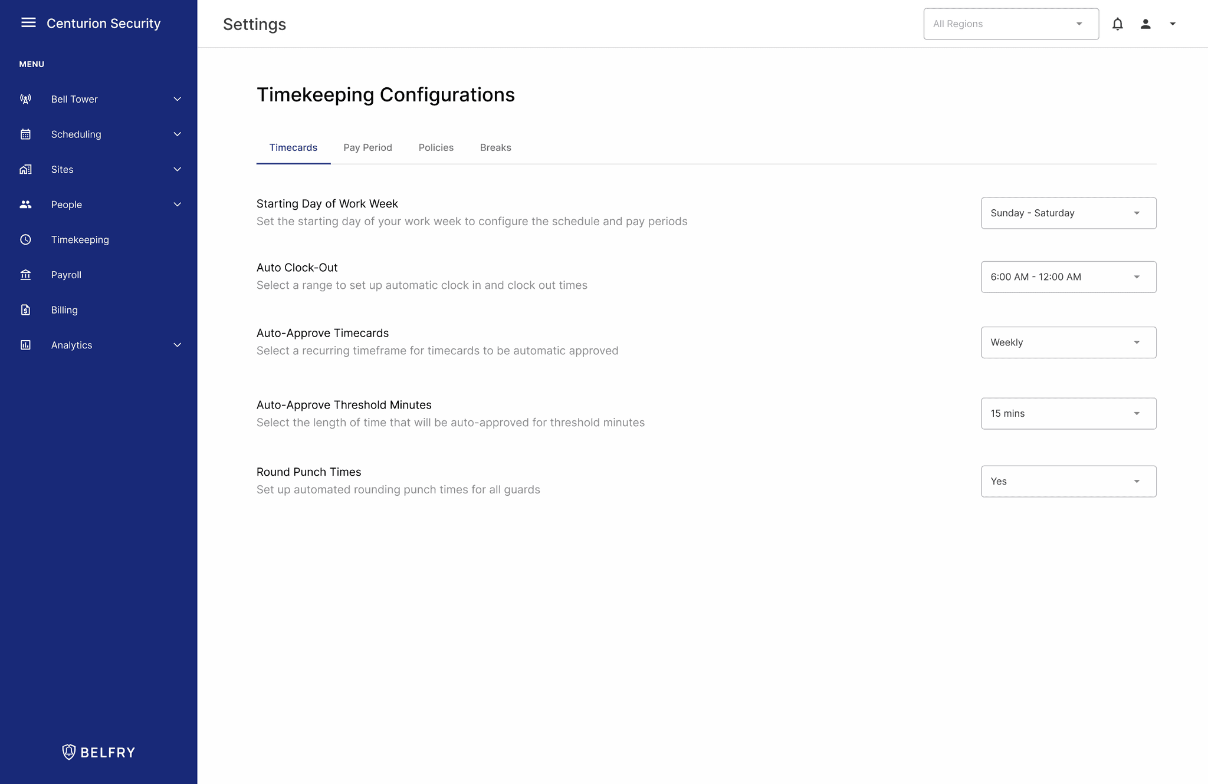The height and width of the screenshot is (784, 1208).
Task: Expand the Analytics menu chevron
Action: [x=177, y=345]
